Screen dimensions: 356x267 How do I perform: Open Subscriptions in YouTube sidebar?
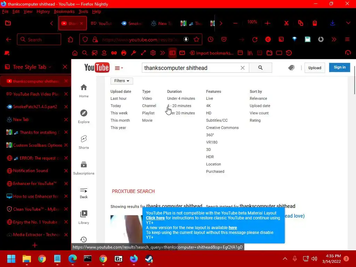(x=83, y=168)
